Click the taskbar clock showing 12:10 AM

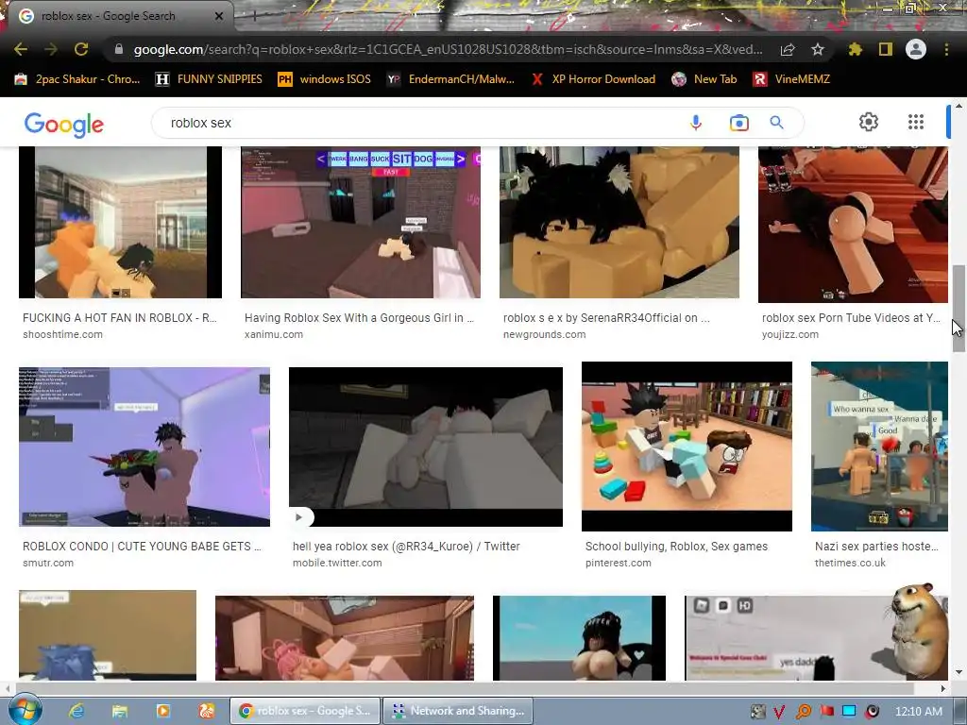(918, 712)
